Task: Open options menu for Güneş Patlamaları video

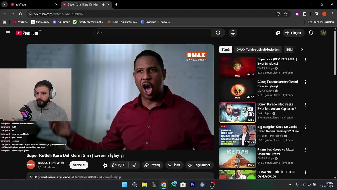Action: [x=305, y=82]
